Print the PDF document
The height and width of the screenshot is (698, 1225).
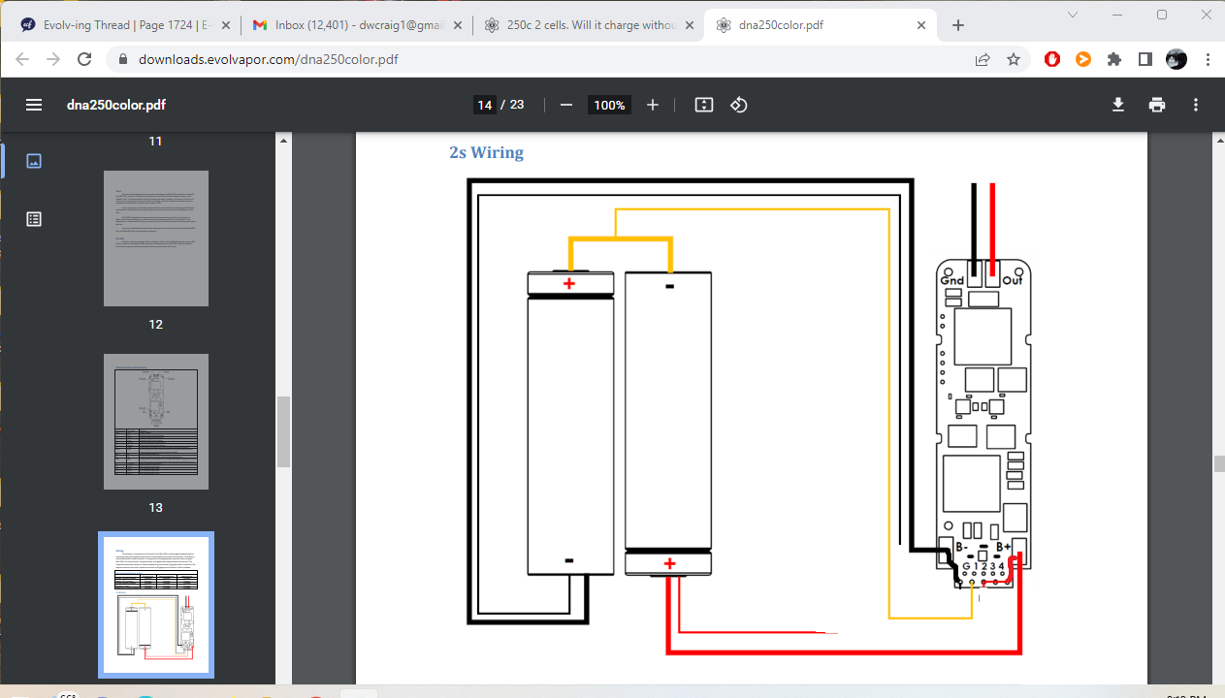tap(1157, 105)
